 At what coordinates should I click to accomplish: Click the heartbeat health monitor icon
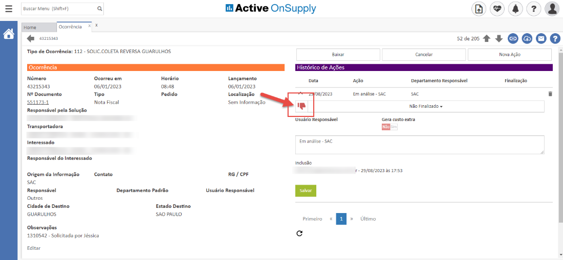497,9
